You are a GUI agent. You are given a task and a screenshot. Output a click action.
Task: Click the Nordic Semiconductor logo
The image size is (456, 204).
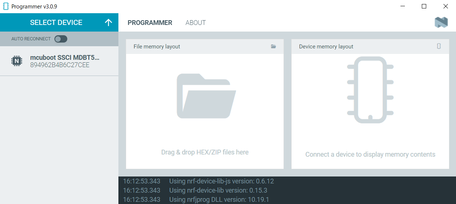point(441,22)
